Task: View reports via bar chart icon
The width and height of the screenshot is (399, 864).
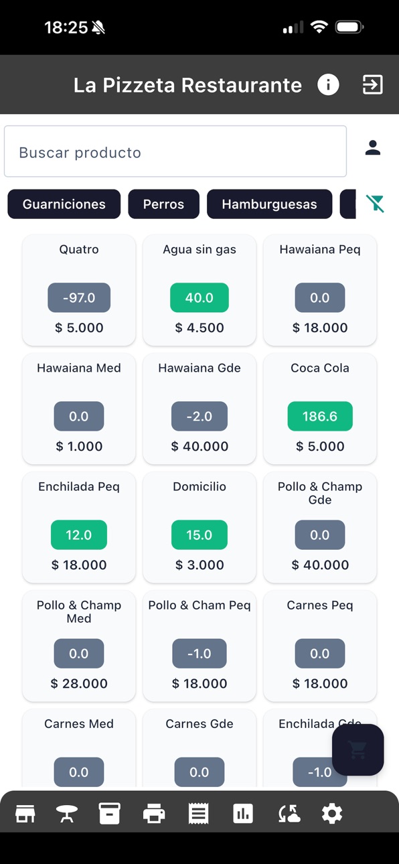Action: pyautogui.click(x=243, y=814)
